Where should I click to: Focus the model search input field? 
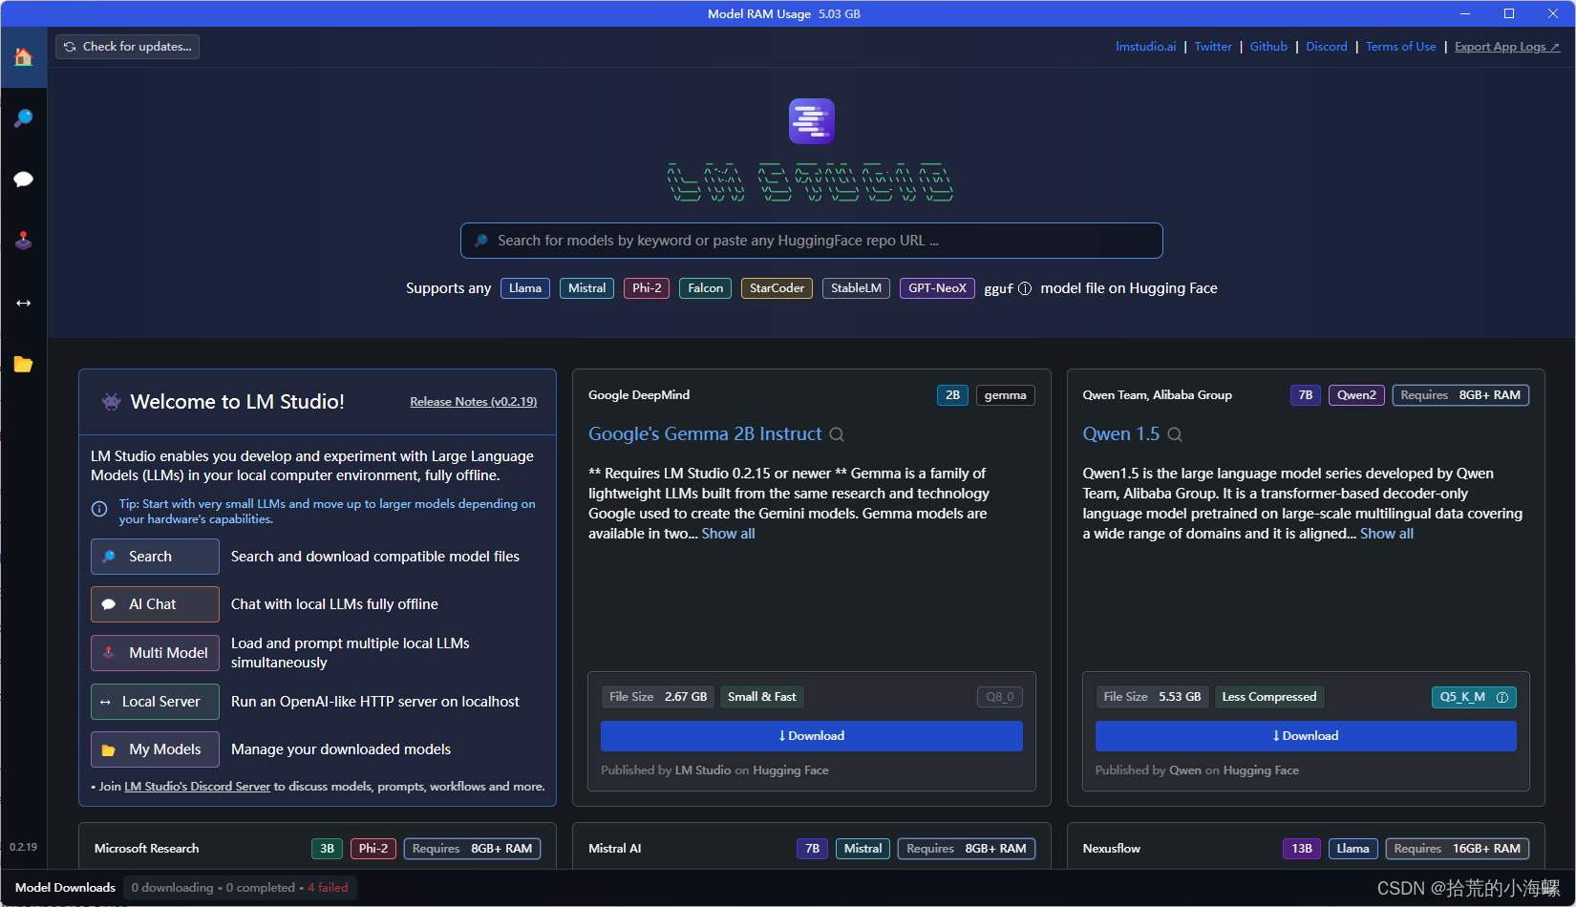click(x=812, y=241)
